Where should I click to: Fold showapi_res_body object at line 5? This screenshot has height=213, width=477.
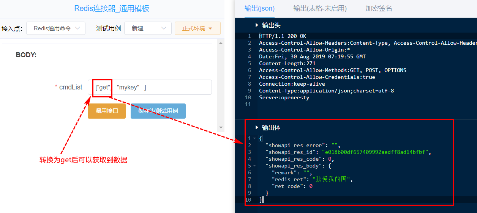click(254, 166)
